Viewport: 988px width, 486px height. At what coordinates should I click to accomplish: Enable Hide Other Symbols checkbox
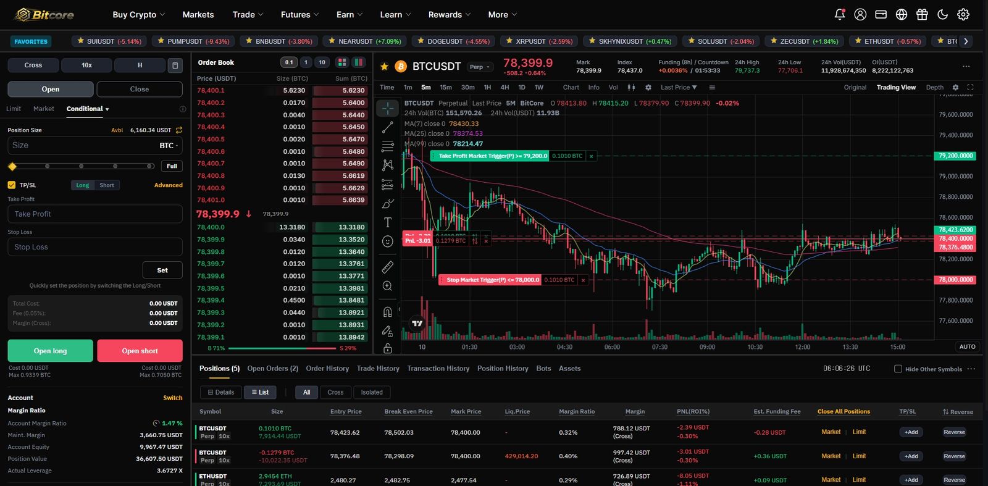point(898,369)
